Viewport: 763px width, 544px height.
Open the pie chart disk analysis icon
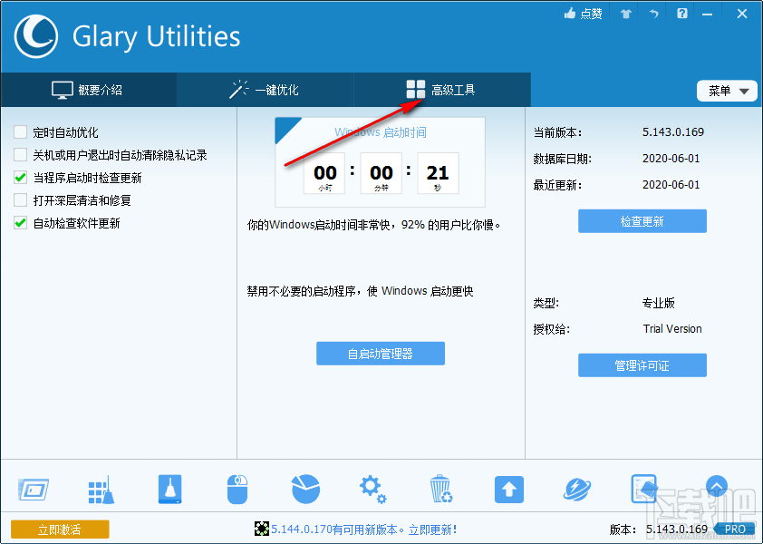pyautogui.click(x=305, y=489)
